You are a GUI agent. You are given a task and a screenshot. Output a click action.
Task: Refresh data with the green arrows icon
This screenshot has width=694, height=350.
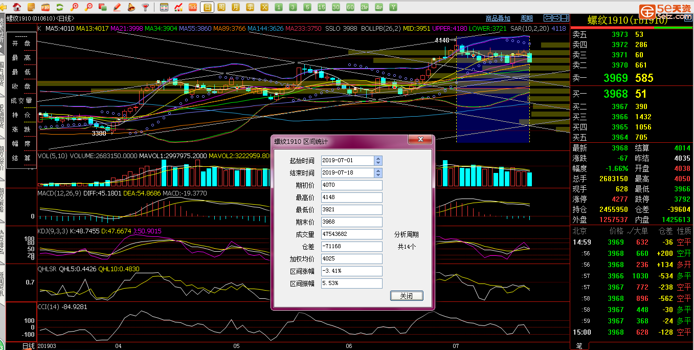point(60,7)
